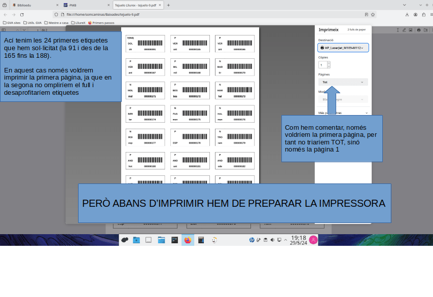The height and width of the screenshot is (297, 433).
Task: Switch to the Biblioedu tab
Action: (x=35, y=5)
